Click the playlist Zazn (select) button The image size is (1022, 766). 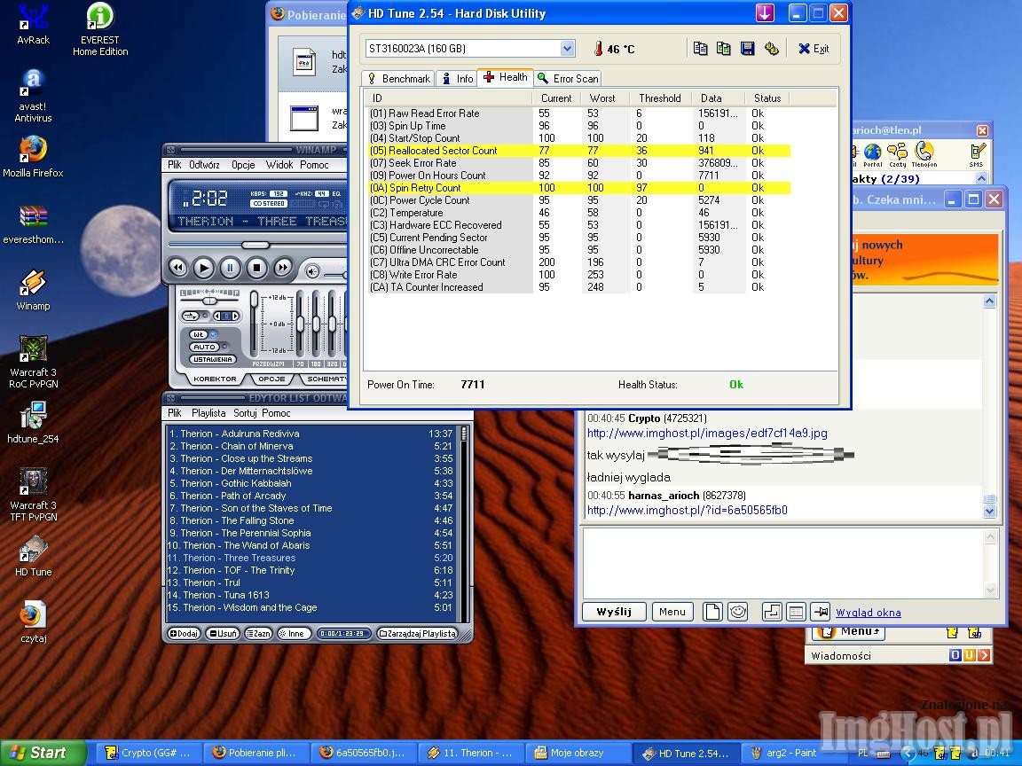coord(259,633)
